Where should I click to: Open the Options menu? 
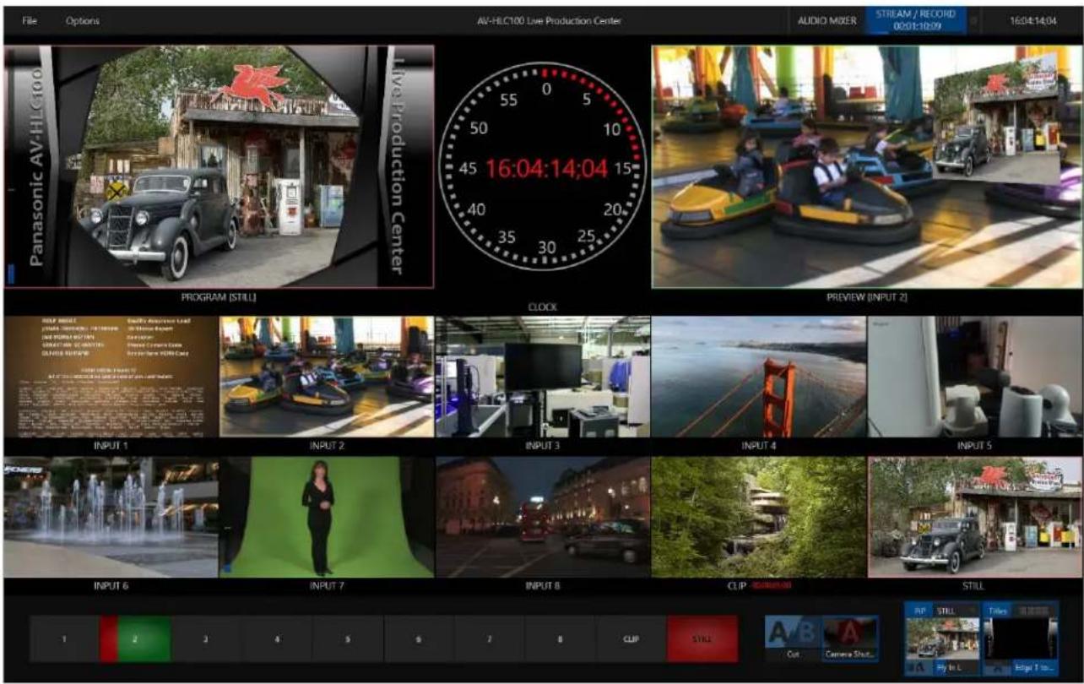(82, 20)
